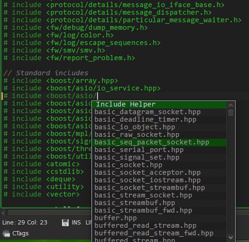Select basic_socket_acceptor.hpp completion

pyautogui.click(x=159, y=172)
